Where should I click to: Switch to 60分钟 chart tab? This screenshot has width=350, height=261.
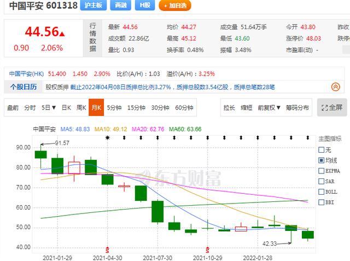184,108
